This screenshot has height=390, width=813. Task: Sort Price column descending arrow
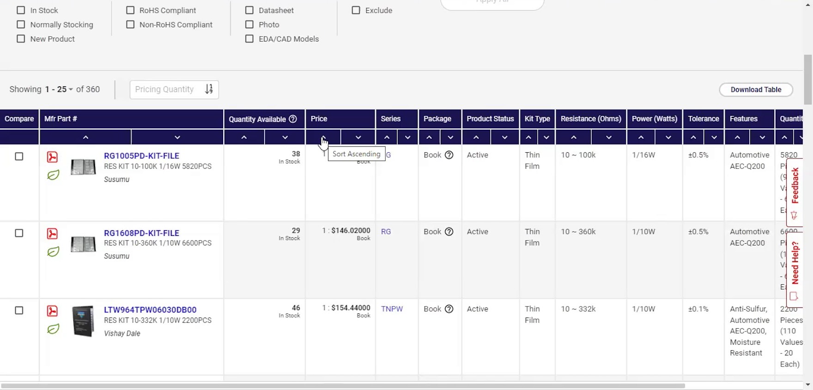(358, 137)
